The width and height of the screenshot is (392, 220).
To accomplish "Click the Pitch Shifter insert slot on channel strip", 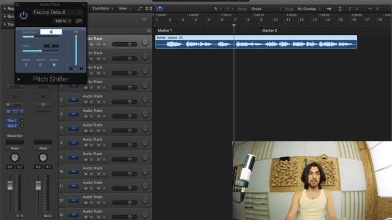I will [15, 111].
